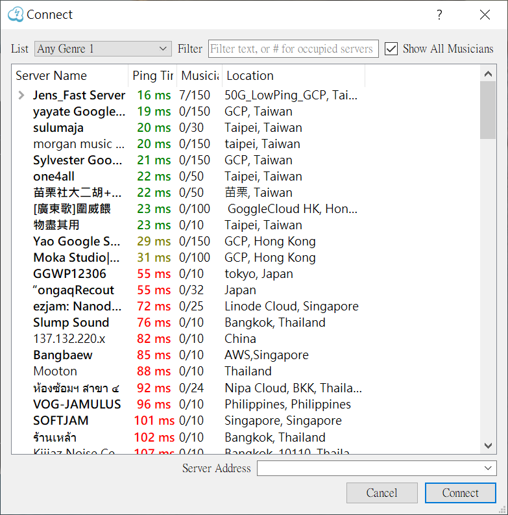Click the tokyo, Japan location
The image size is (508, 515).
(x=259, y=274)
